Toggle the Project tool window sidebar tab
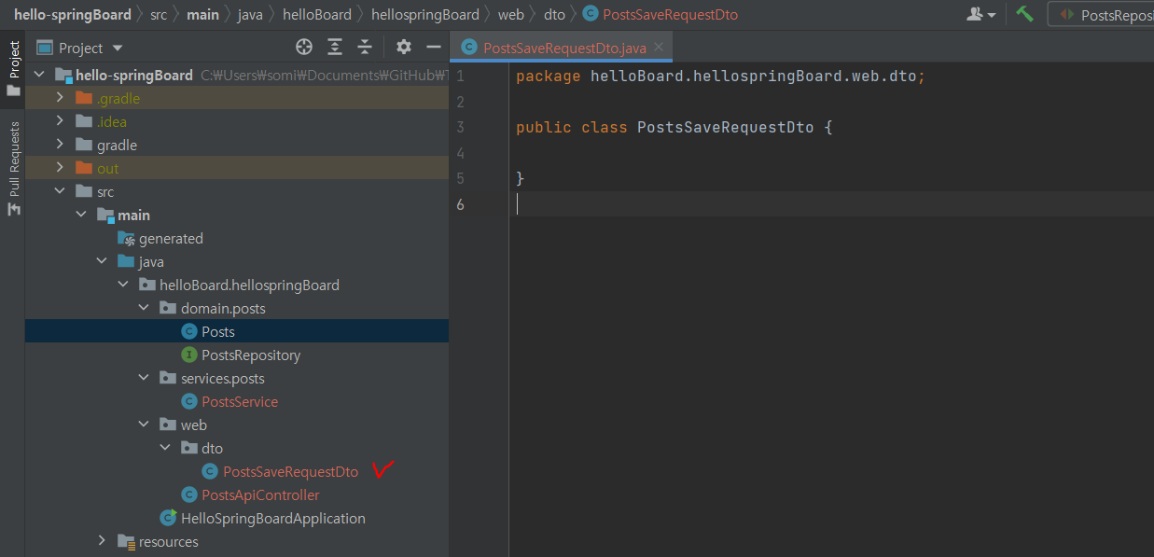 [13, 68]
